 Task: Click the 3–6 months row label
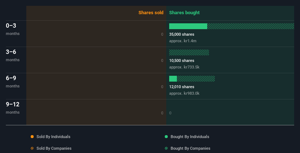[13, 55]
